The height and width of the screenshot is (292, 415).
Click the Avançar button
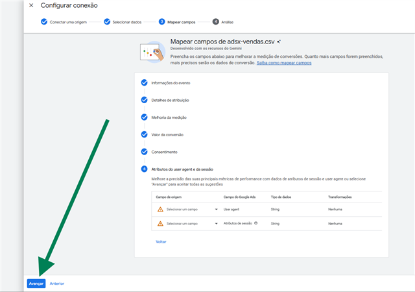[x=36, y=284]
